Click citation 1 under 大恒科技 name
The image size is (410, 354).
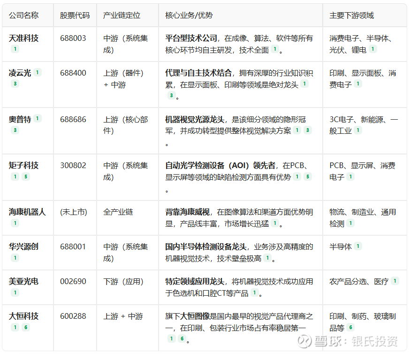[15, 327]
